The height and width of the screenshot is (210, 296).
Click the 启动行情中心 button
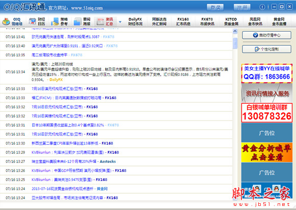coord(266,35)
